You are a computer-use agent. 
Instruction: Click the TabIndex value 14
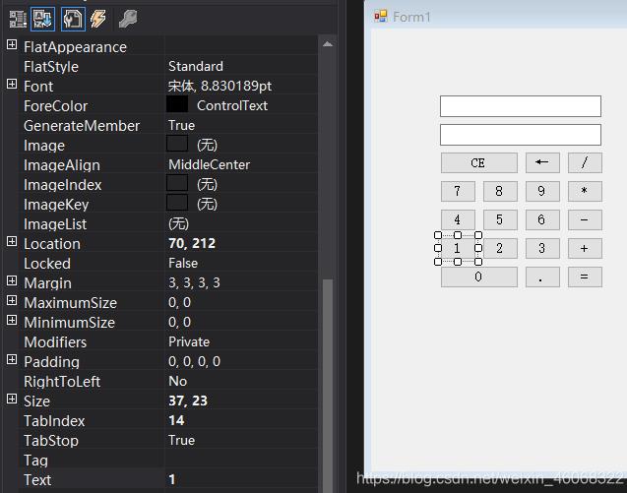(x=176, y=420)
